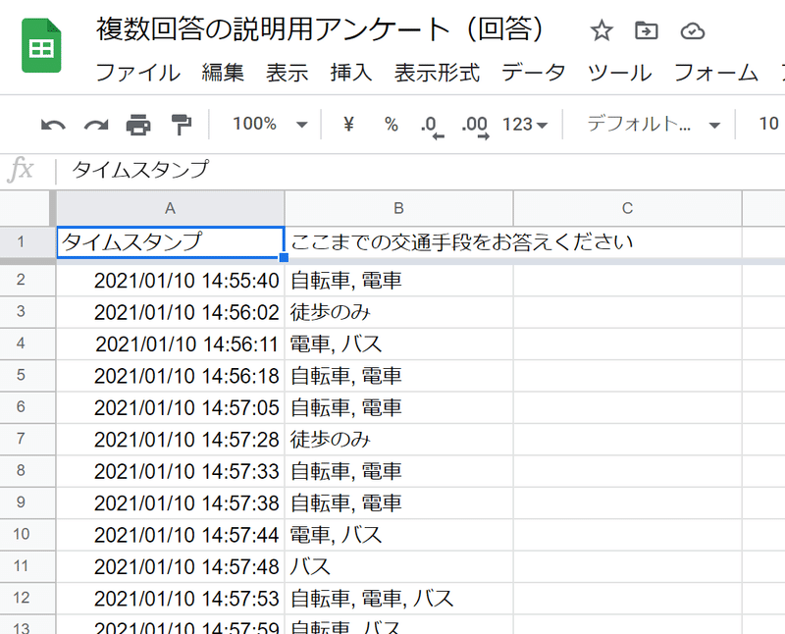
Task: Select the バス cell in row 11
Action: click(398, 566)
